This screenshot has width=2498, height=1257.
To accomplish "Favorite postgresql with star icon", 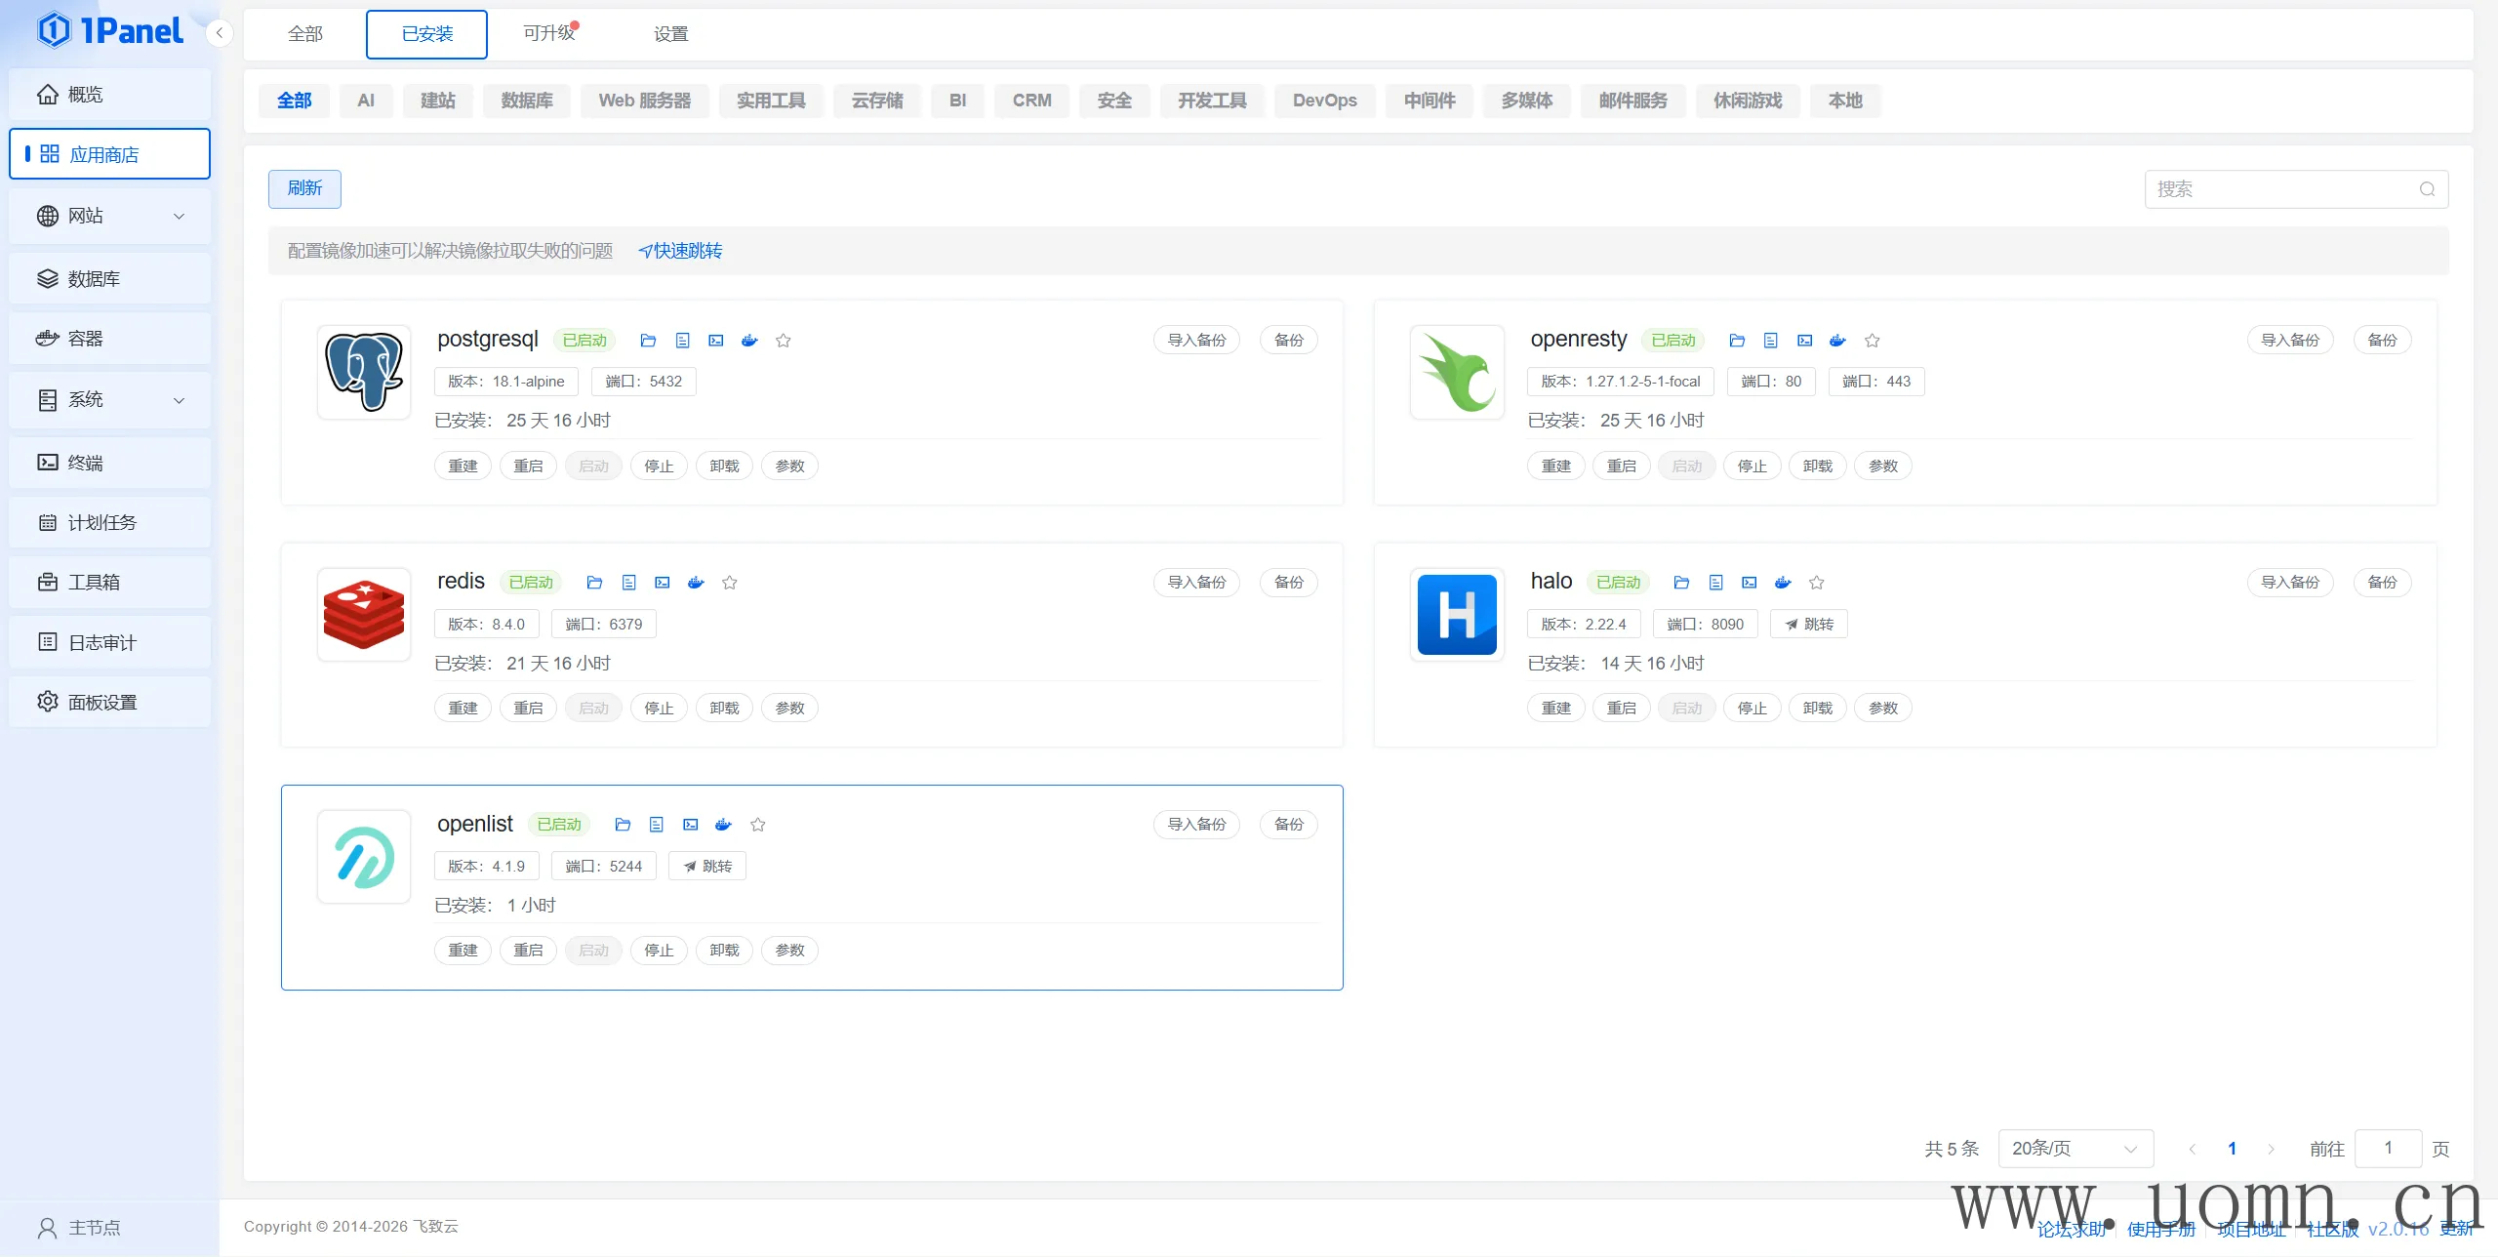I will [783, 341].
